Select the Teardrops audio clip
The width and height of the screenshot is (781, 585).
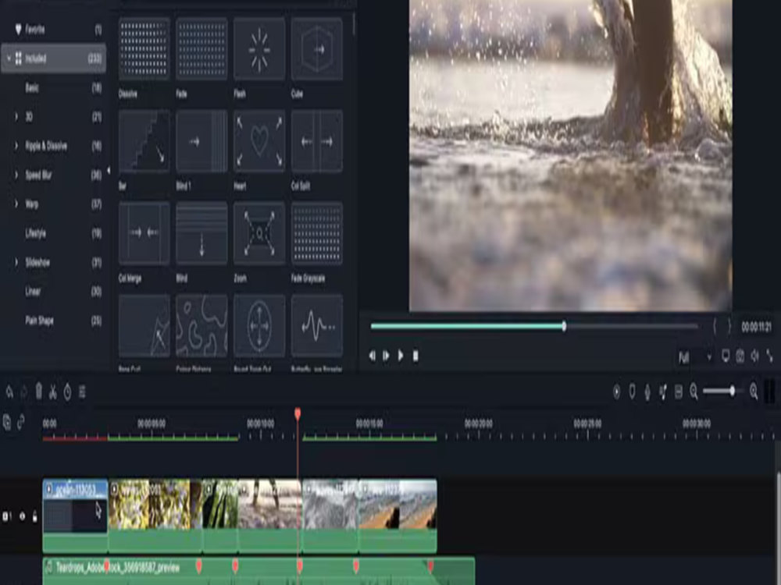pyautogui.click(x=259, y=571)
